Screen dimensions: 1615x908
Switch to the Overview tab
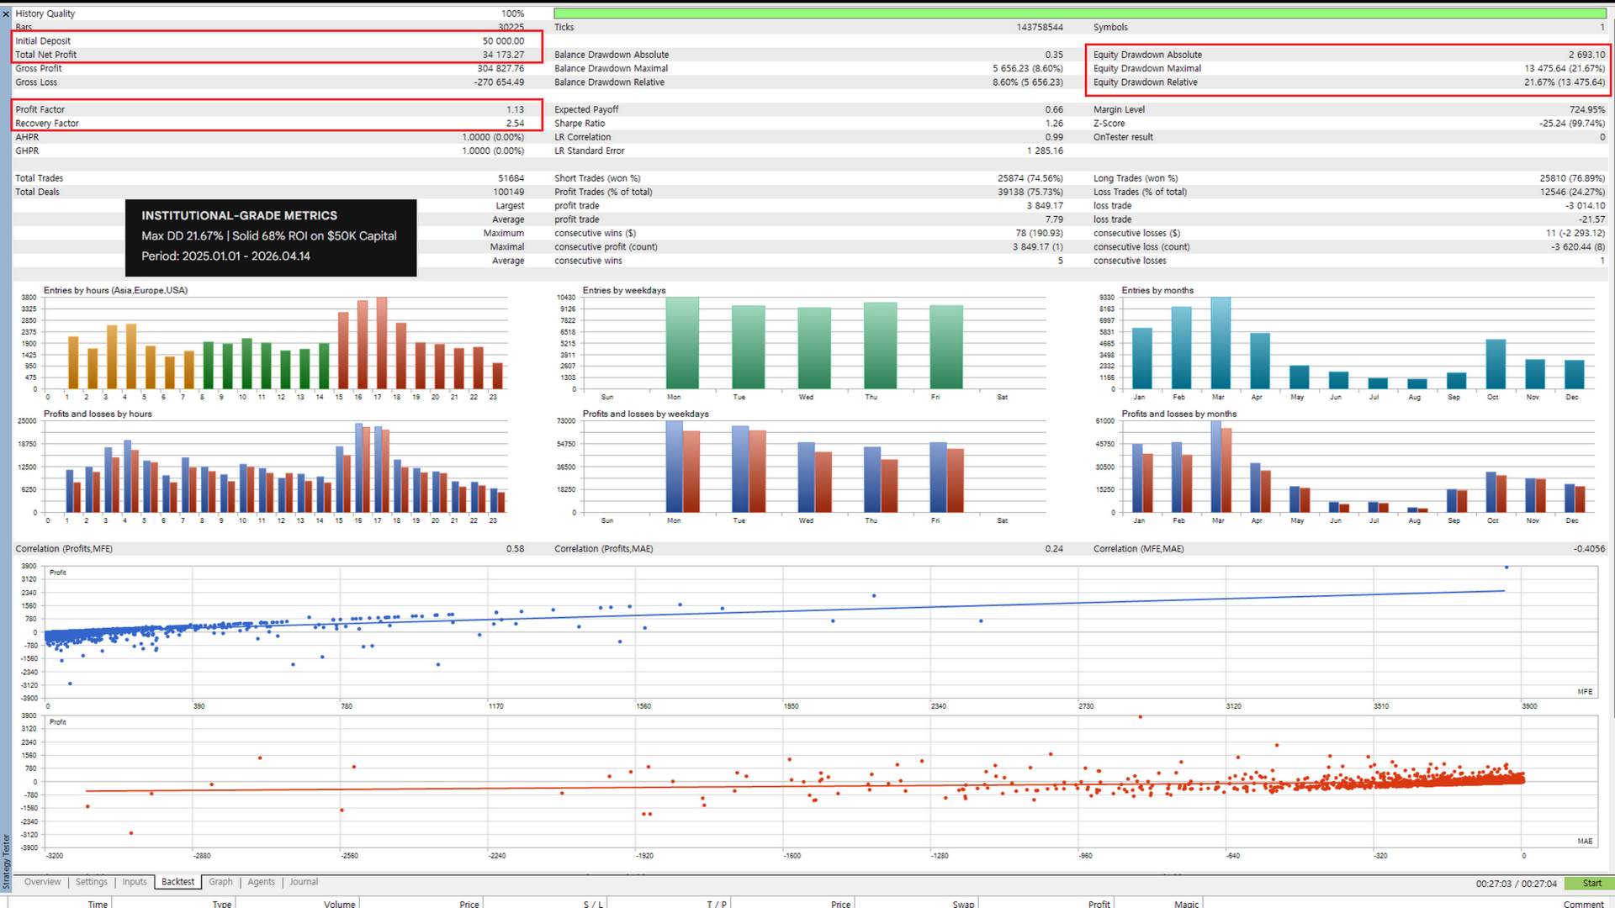tap(42, 882)
